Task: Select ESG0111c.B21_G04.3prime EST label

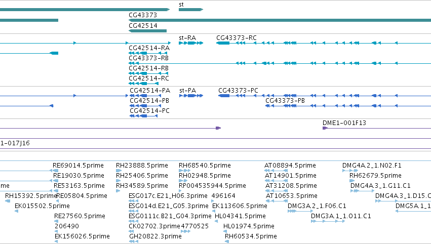Action: pos(170,216)
